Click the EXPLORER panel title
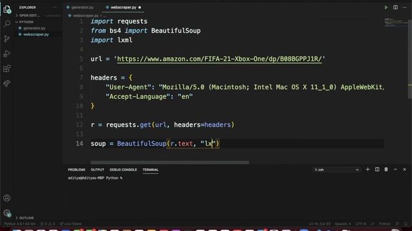 [x=27, y=7]
